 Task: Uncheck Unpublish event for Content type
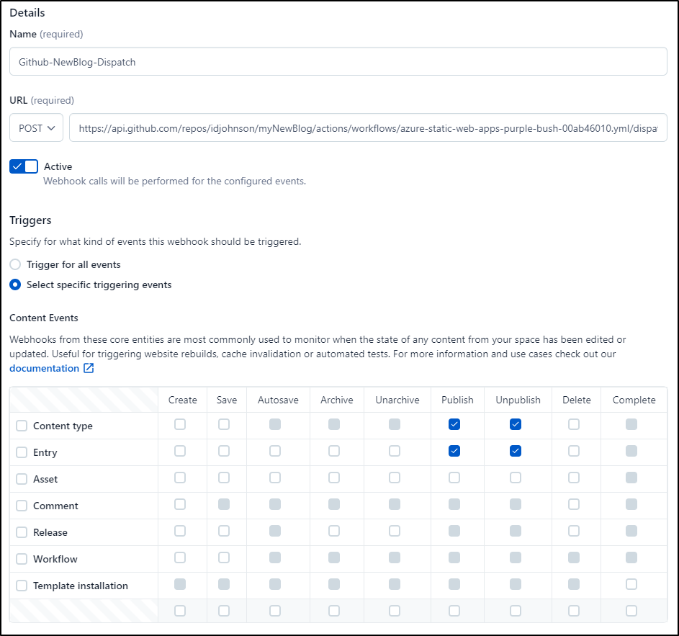pyautogui.click(x=516, y=424)
